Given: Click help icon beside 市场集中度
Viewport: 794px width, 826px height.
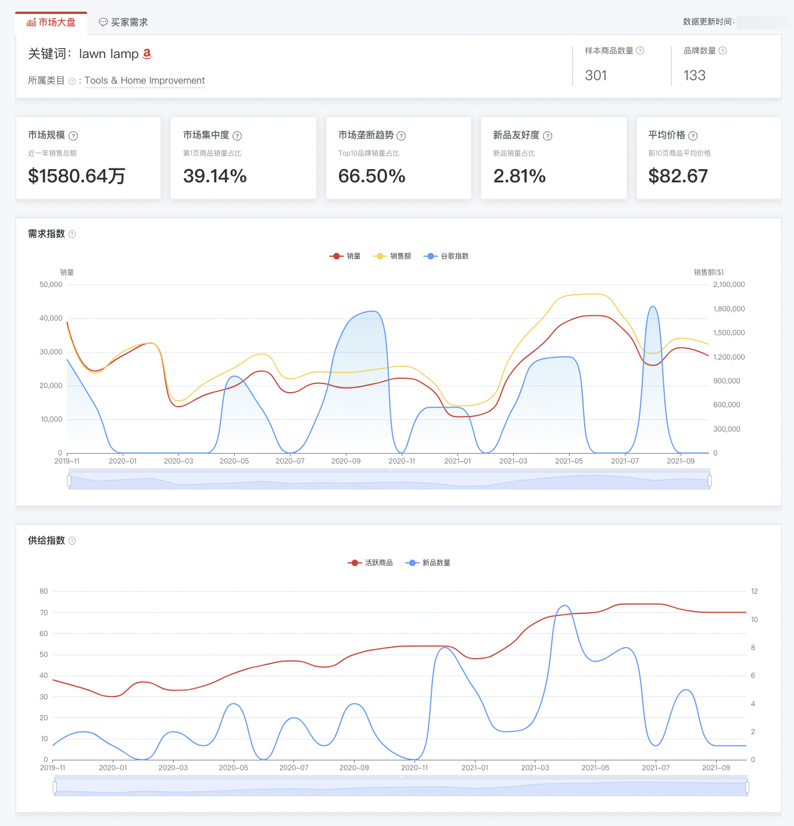Looking at the screenshot, I should click(x=237, y=136).
